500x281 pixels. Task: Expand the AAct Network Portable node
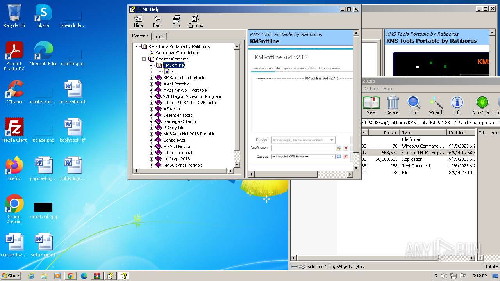pyautogui.click(x=152, y=90)
